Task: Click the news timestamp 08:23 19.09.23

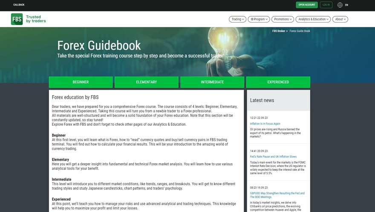Action: (259, 188)
